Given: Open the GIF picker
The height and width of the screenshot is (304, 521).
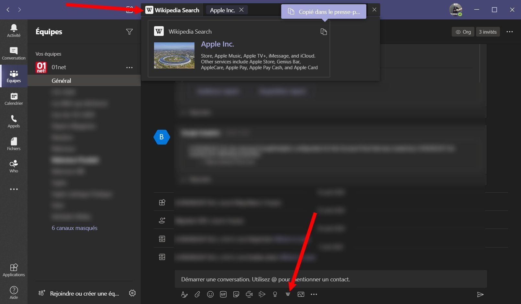Looking at the screenshot, I should [223, 294].
